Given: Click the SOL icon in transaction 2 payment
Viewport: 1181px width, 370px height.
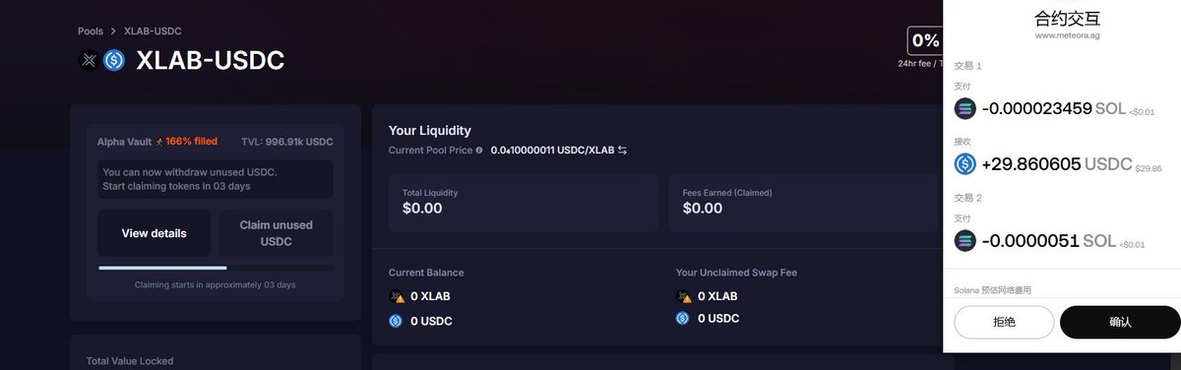Looking at the screenshot, I should click(x=965, y=241).
